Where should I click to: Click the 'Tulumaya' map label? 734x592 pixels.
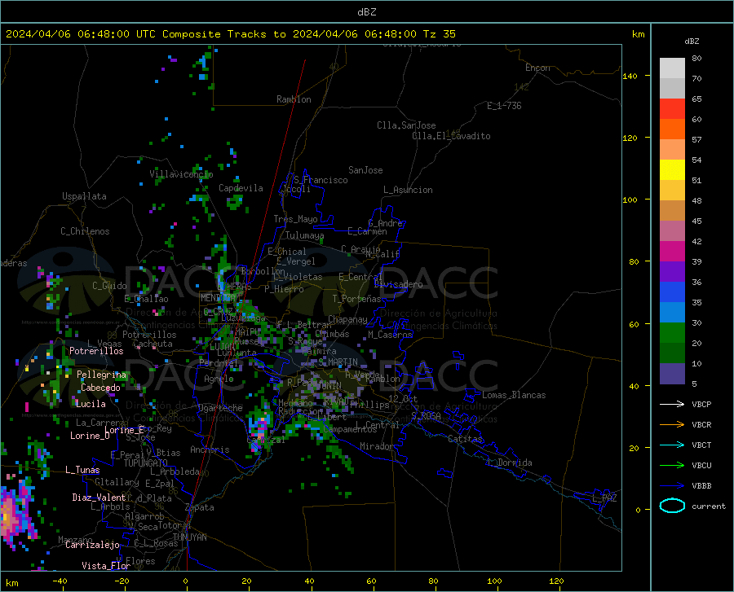(304, 235)
